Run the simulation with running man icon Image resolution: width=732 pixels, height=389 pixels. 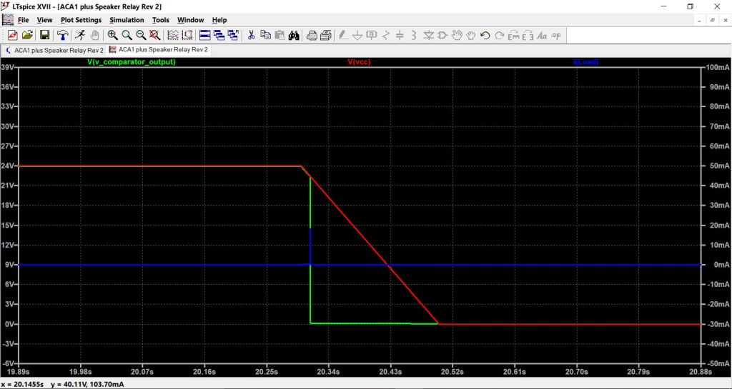80,36
